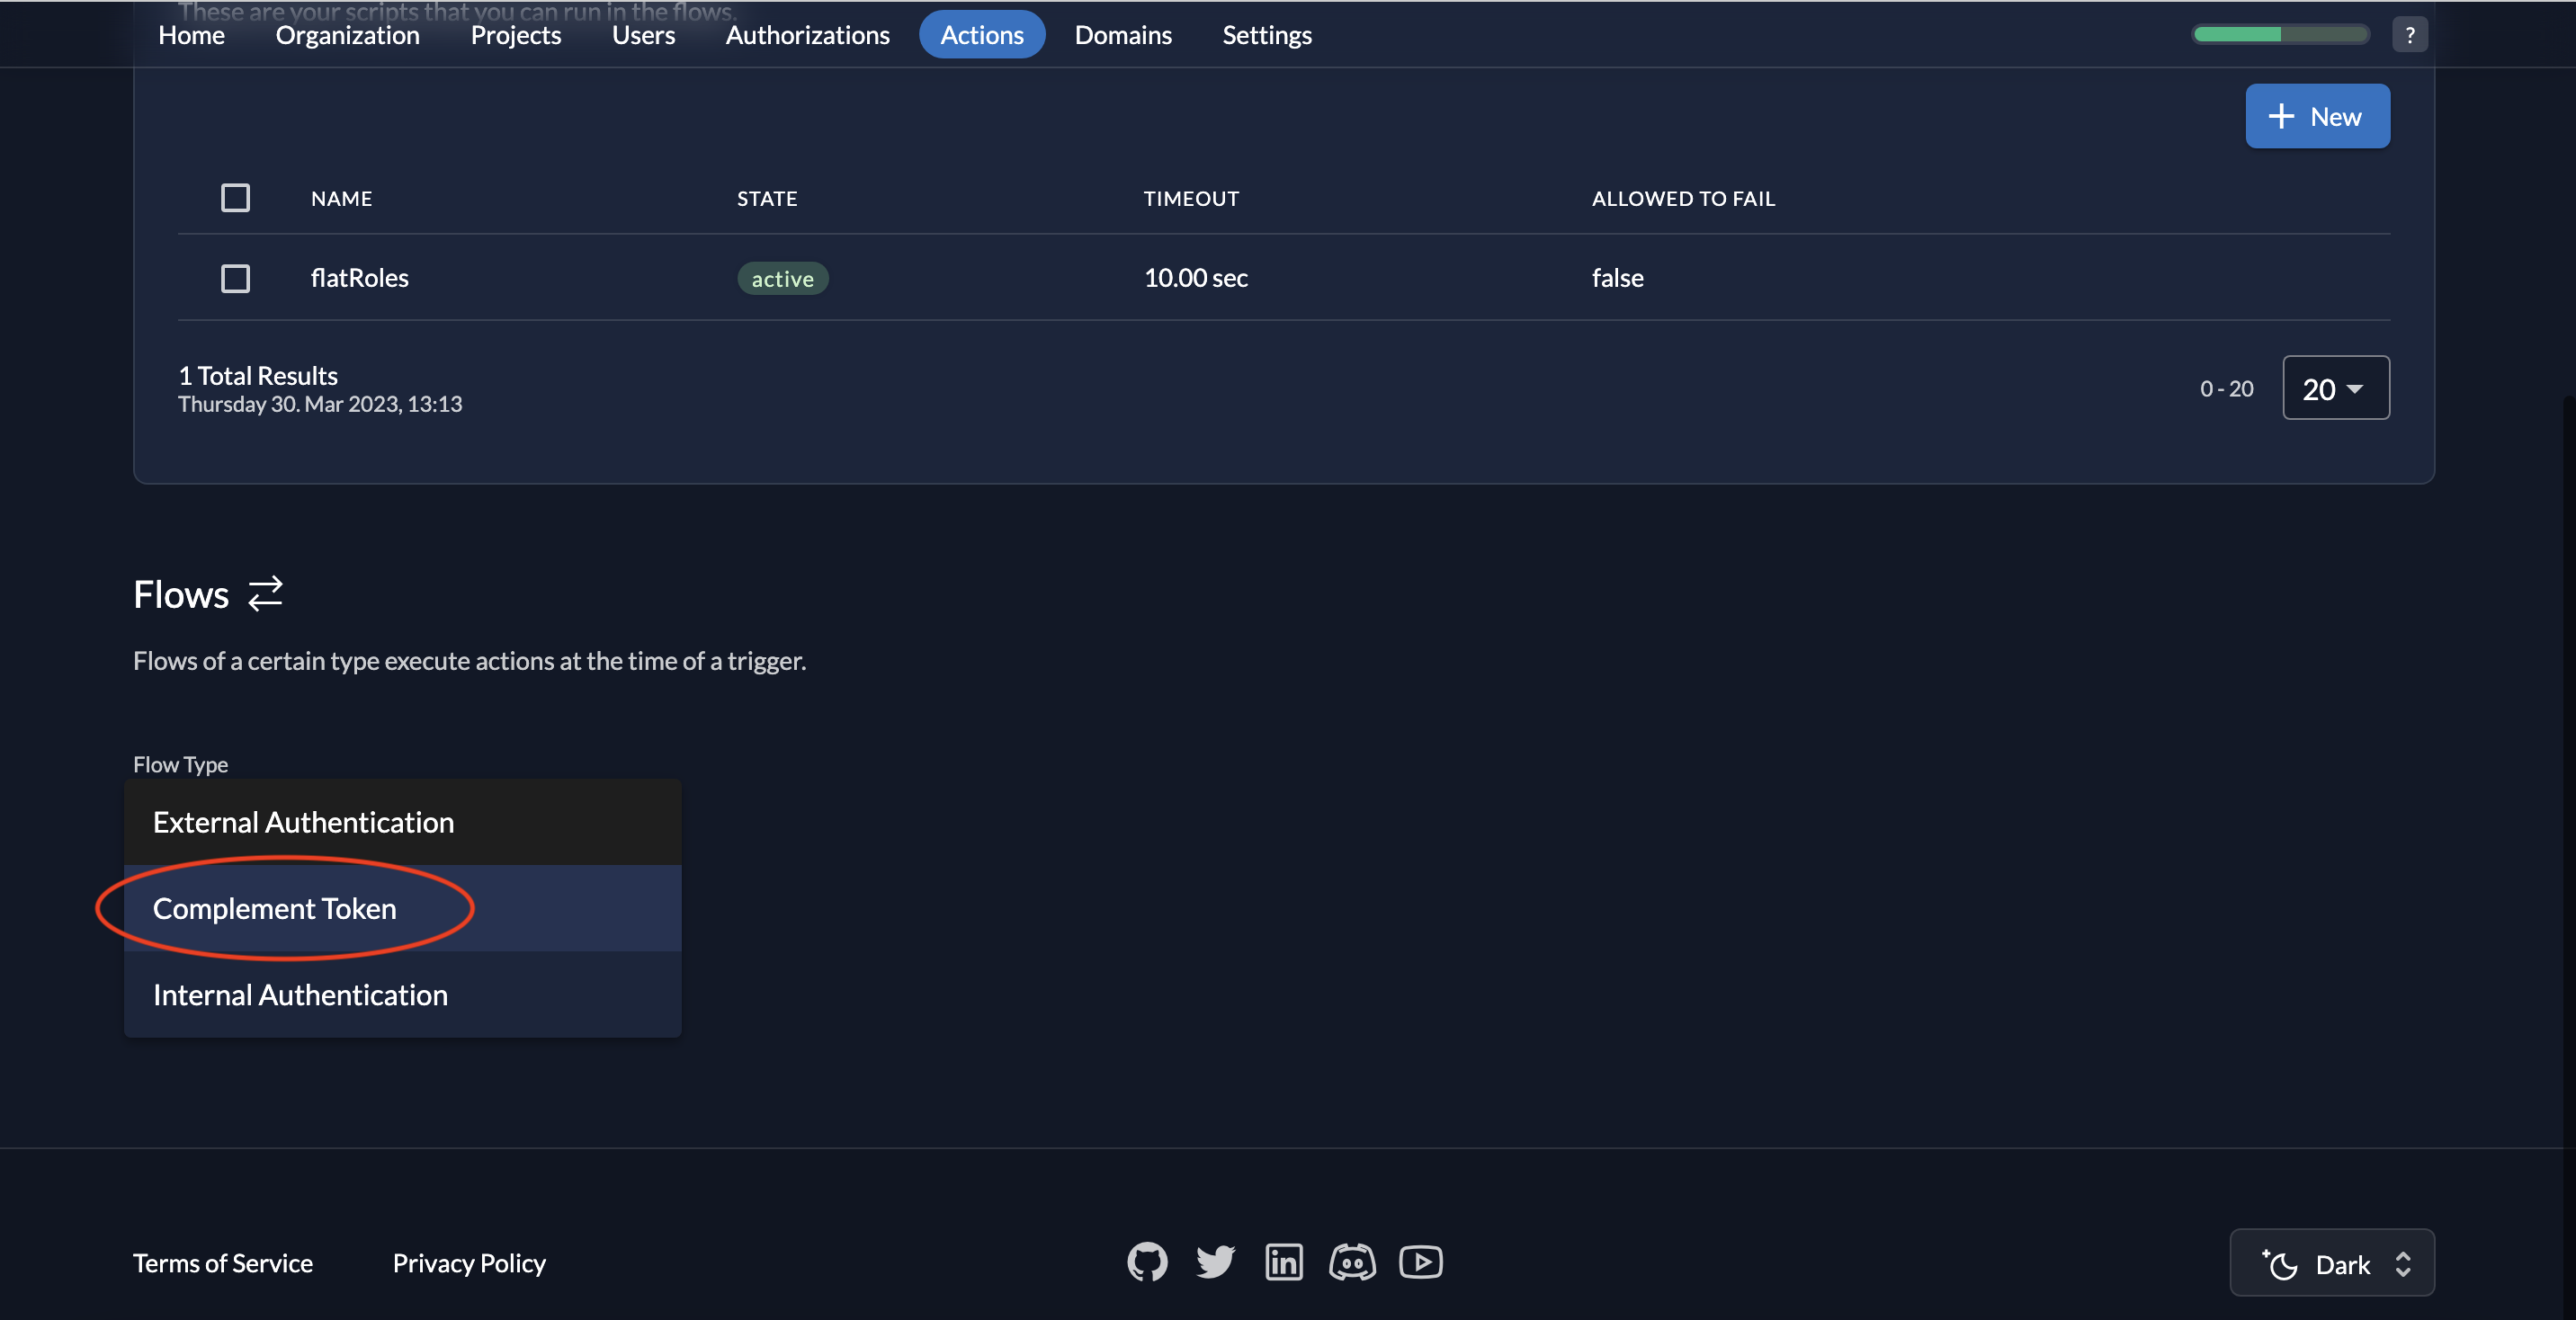Check the flatRoles row checkbox
The image size is (2576, 1320).
(235, 277)
